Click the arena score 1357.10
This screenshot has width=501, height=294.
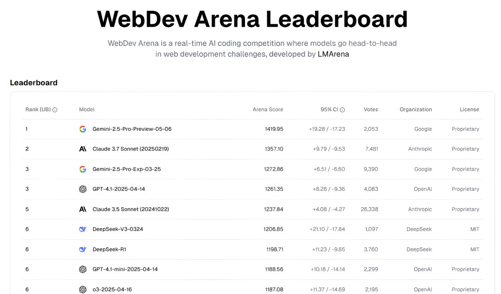274,149
